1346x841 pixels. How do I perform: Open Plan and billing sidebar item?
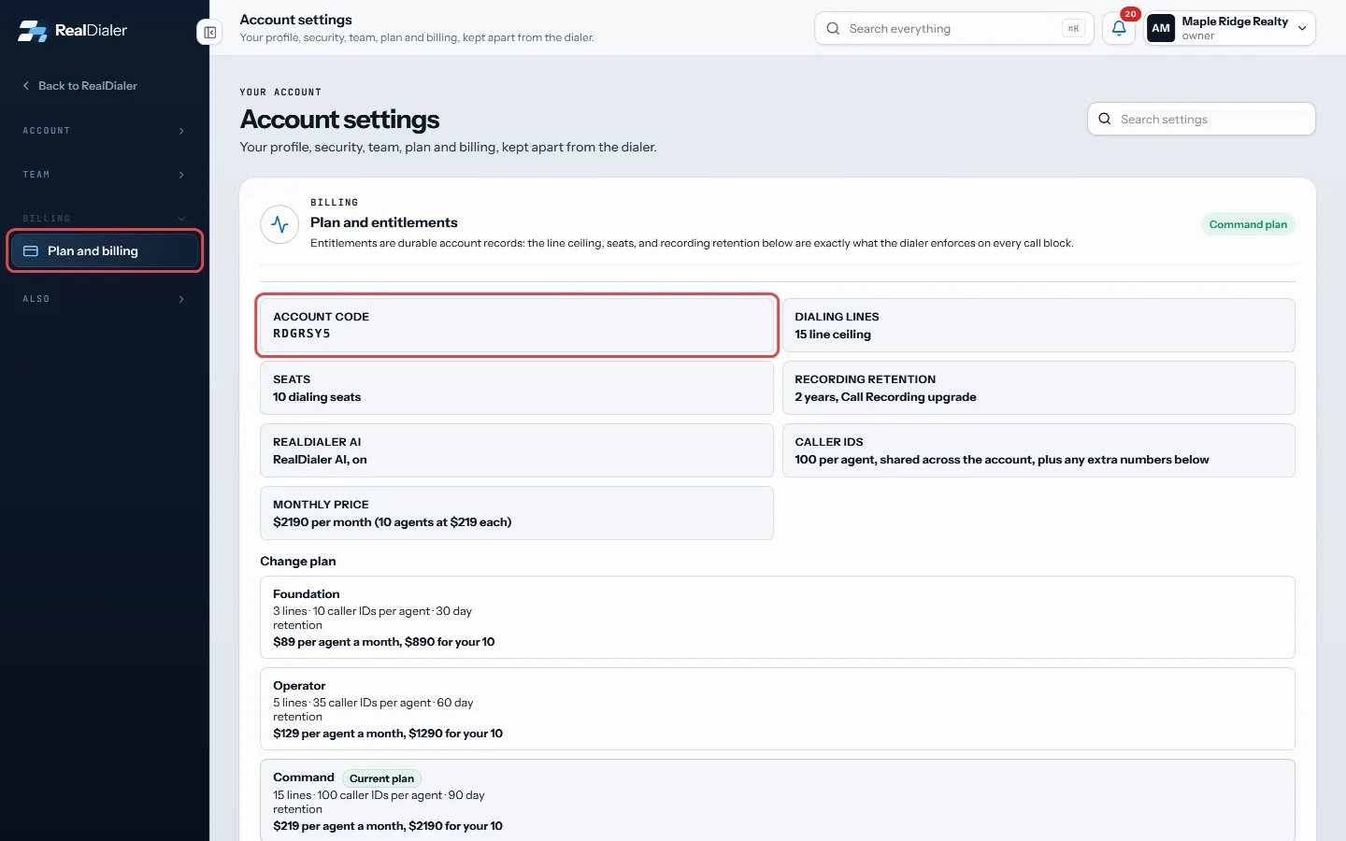coord(105,250)
